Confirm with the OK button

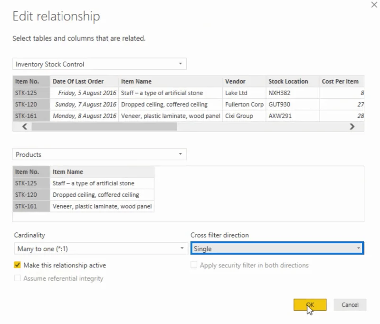pos(310,305)
